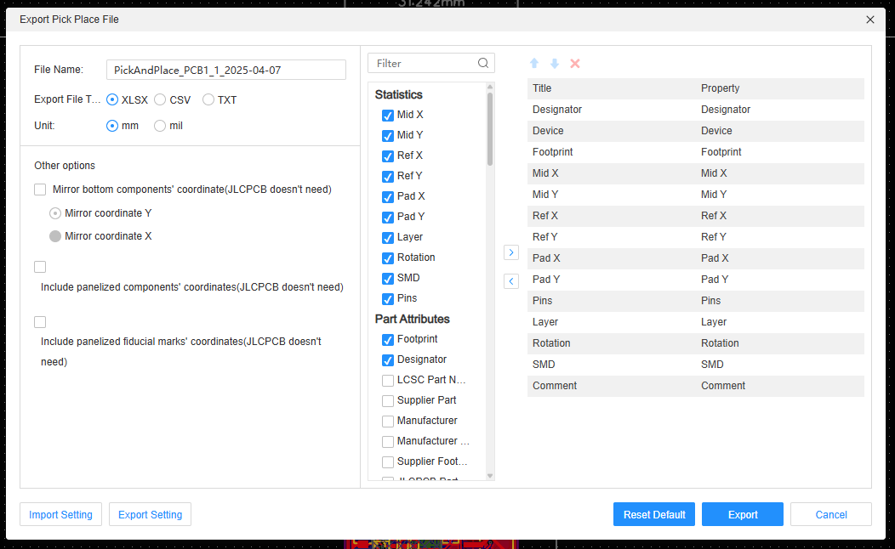The height and width of the screenshot is (549, 895).
Task: Select the TXT export file type
Action: pyautogui.click(x=208, y=99)
